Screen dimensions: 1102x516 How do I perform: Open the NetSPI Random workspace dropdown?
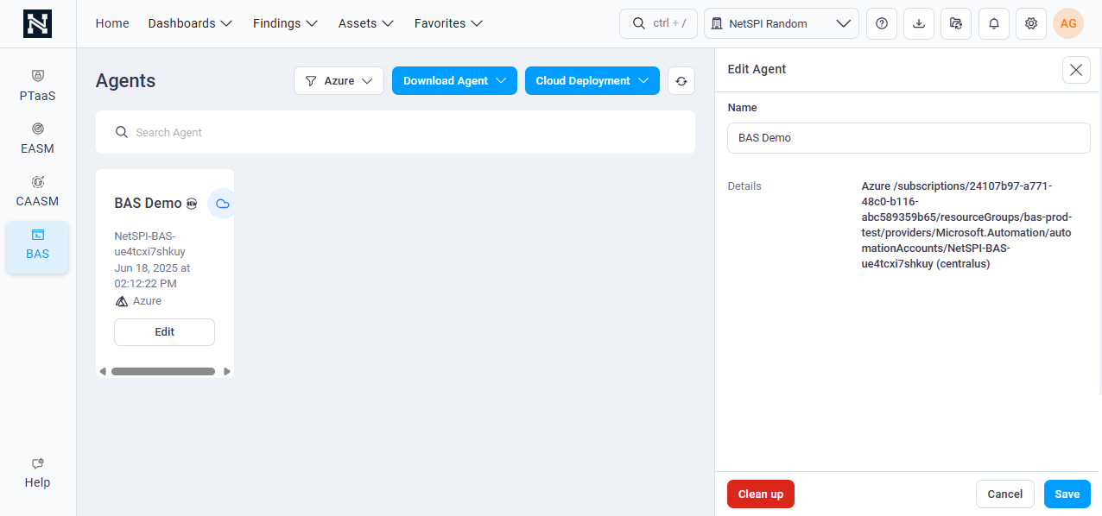(782, 24)
